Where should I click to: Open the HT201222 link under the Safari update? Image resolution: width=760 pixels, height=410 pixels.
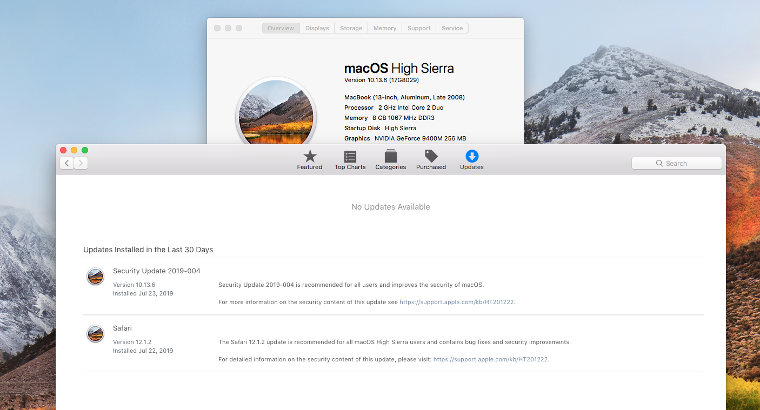click(491, 359)
